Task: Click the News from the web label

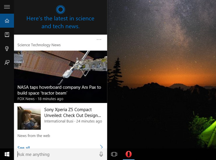Action: [x=34, y=136]
